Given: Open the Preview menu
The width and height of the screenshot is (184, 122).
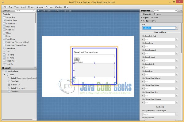Looking at the screenshot, I should click(x=49, y=7).
